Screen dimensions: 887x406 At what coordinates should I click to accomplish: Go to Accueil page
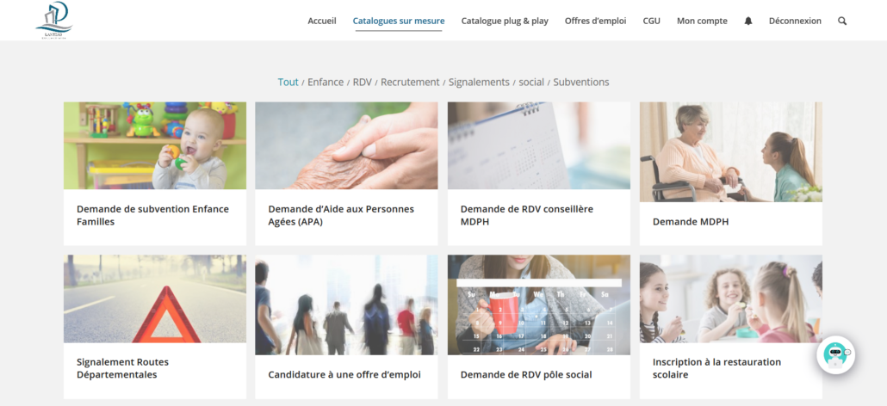click(x=322, y=21)
